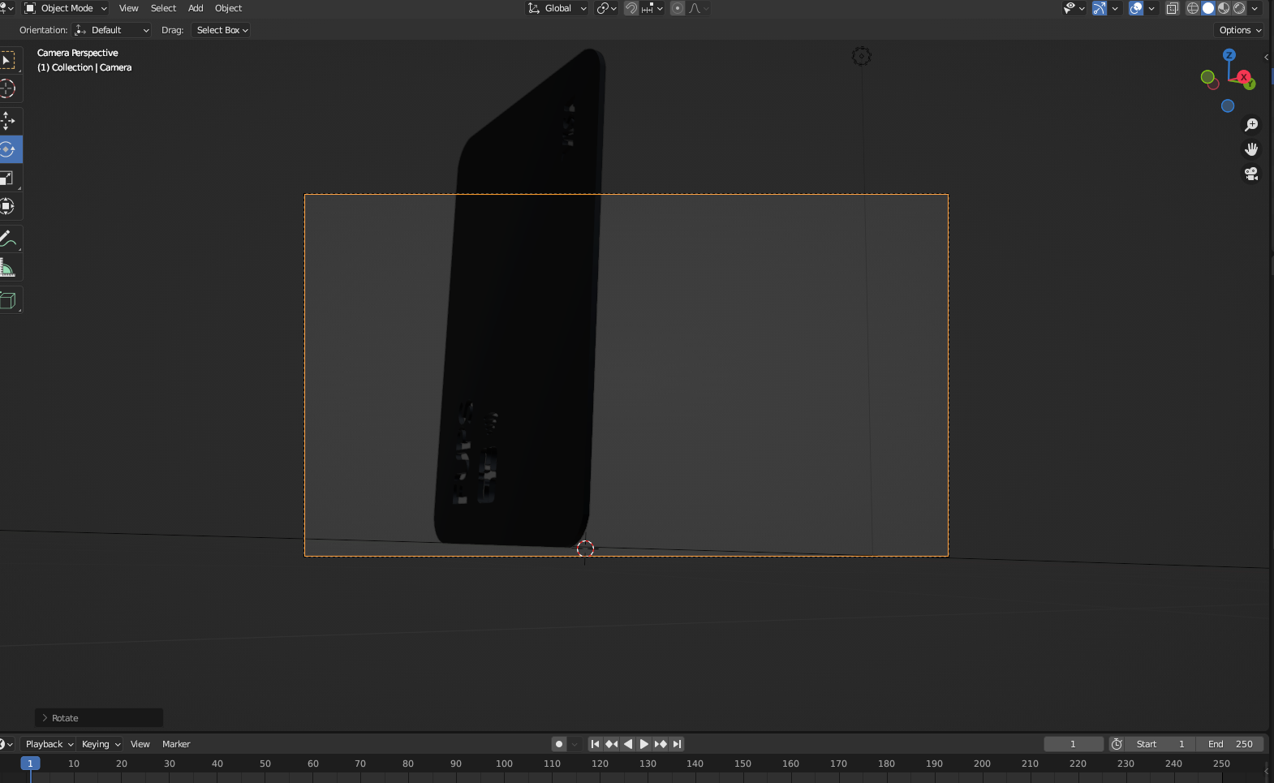
Task: Click the red X axis gizmo
Action: 1243,76
